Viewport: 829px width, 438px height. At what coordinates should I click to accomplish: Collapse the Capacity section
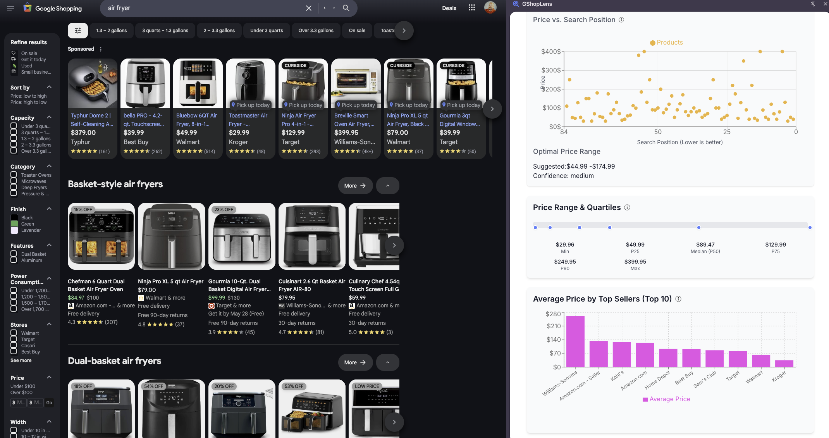point(49,117)
